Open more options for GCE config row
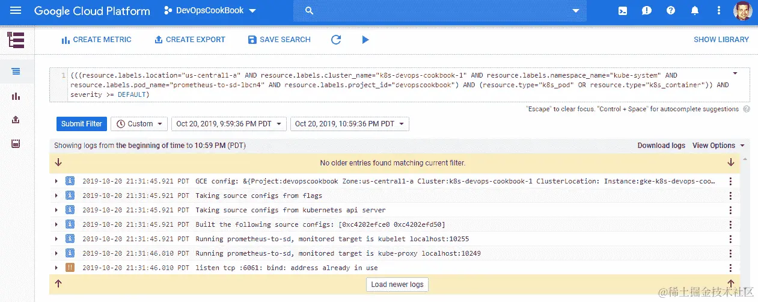 pos(730,181)
